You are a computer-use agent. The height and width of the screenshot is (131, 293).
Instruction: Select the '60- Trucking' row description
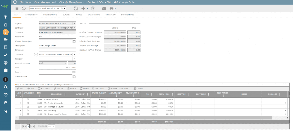[x=50, y=110]
